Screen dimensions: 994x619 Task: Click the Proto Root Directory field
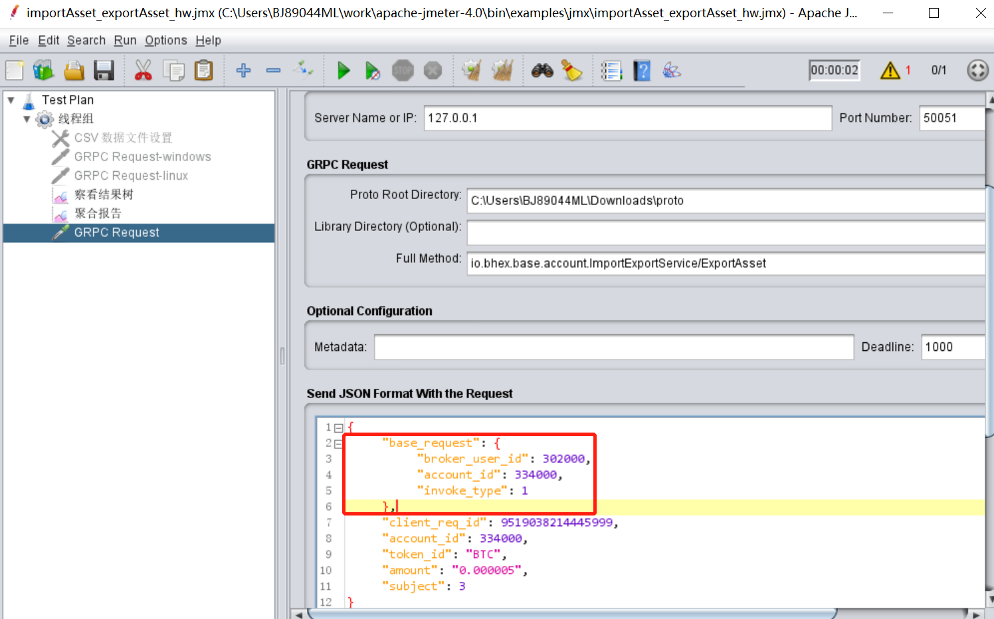pos(726,201)
